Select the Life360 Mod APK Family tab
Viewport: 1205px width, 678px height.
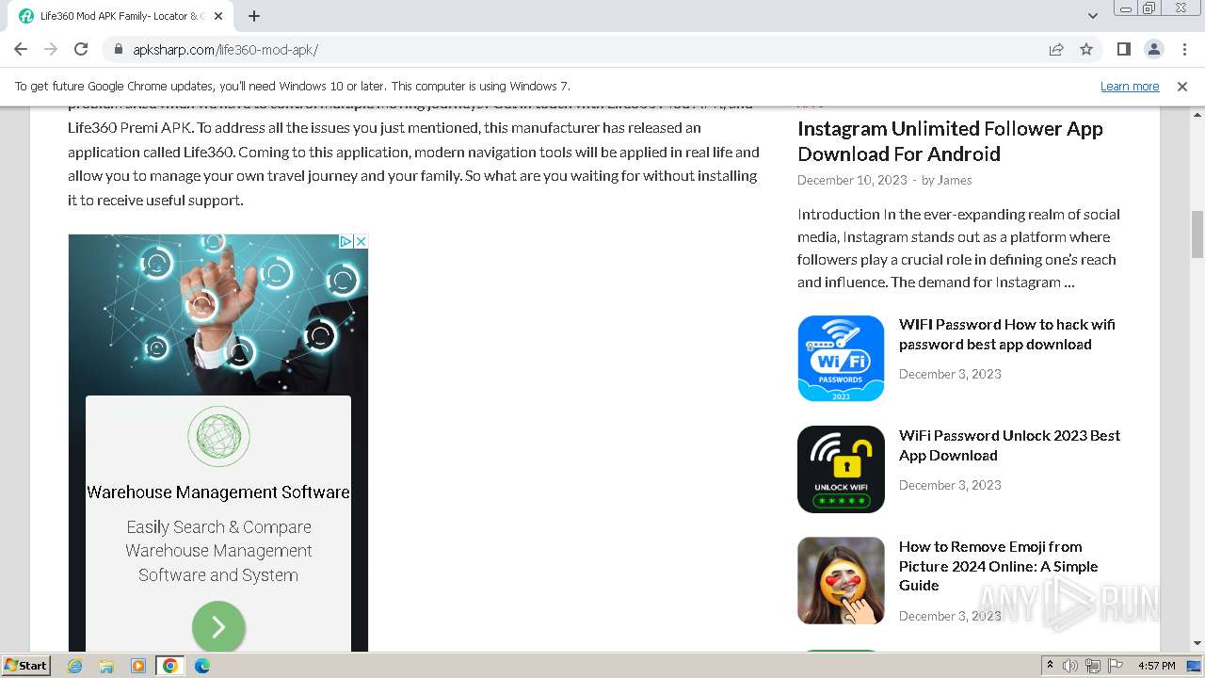[x=120, y=16]
